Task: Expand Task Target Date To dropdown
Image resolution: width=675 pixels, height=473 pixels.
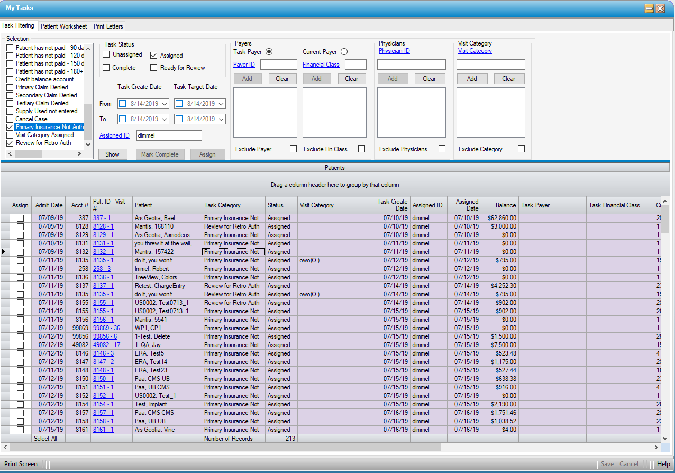Action: (x=221, y=119)
